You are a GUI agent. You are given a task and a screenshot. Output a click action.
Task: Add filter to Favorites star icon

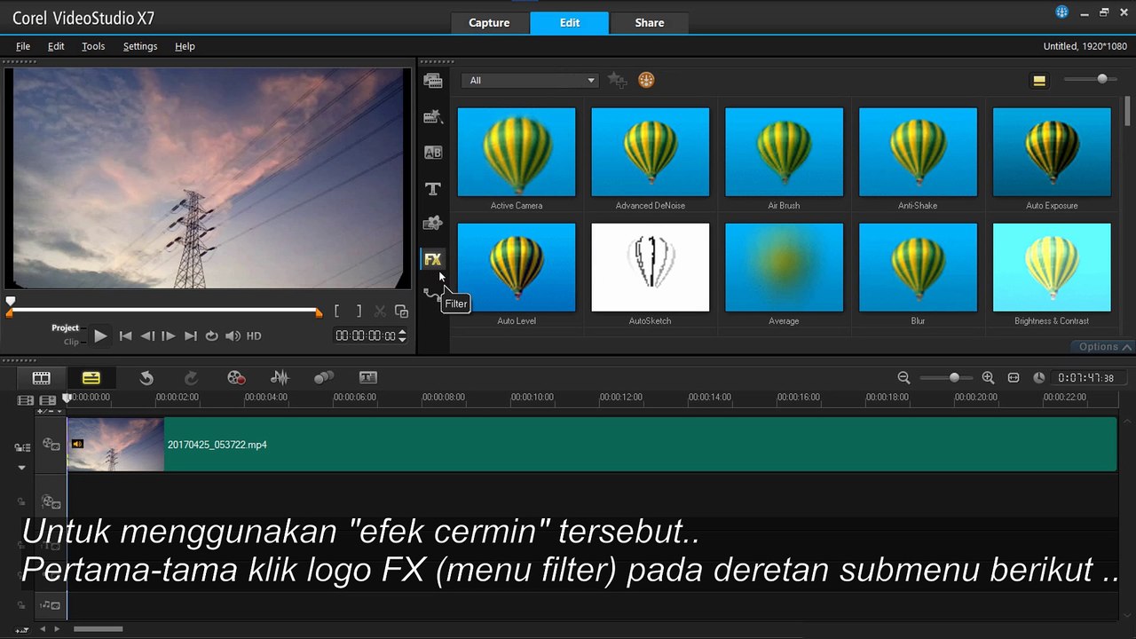coord(617,80)
